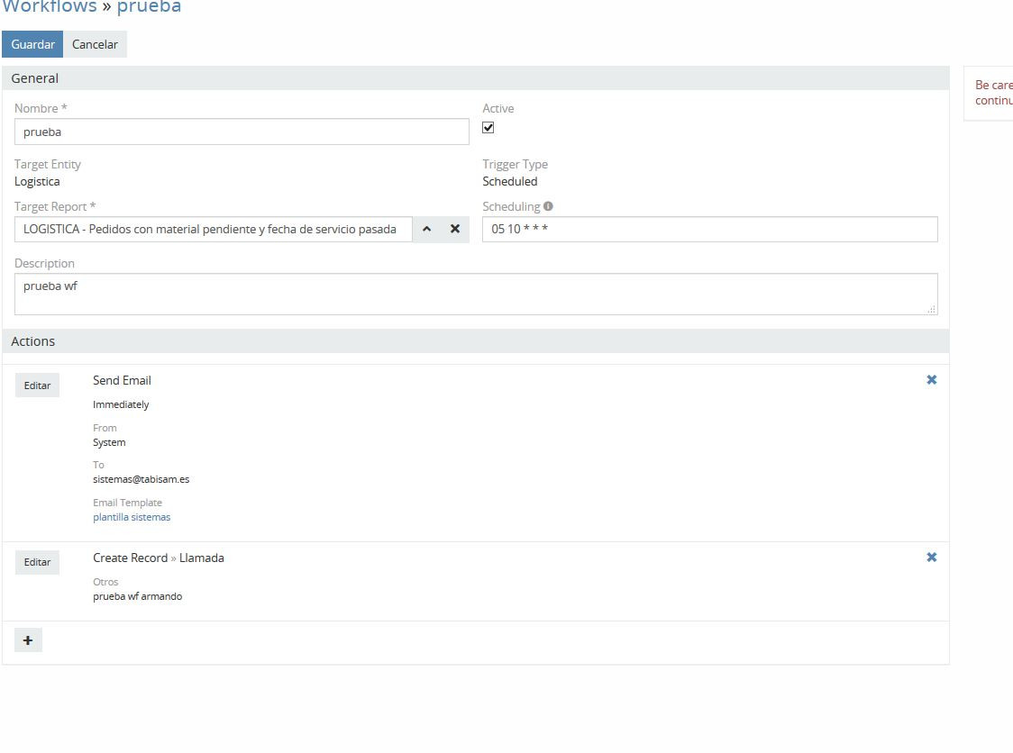The height and width of the screenshot is (753, 1013).
Task: Click the General section header
Action: [34, 78]
